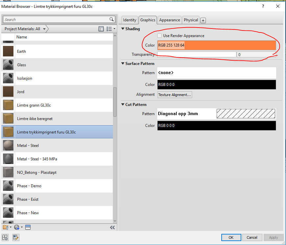Open the Asset Browser icon

5,237
